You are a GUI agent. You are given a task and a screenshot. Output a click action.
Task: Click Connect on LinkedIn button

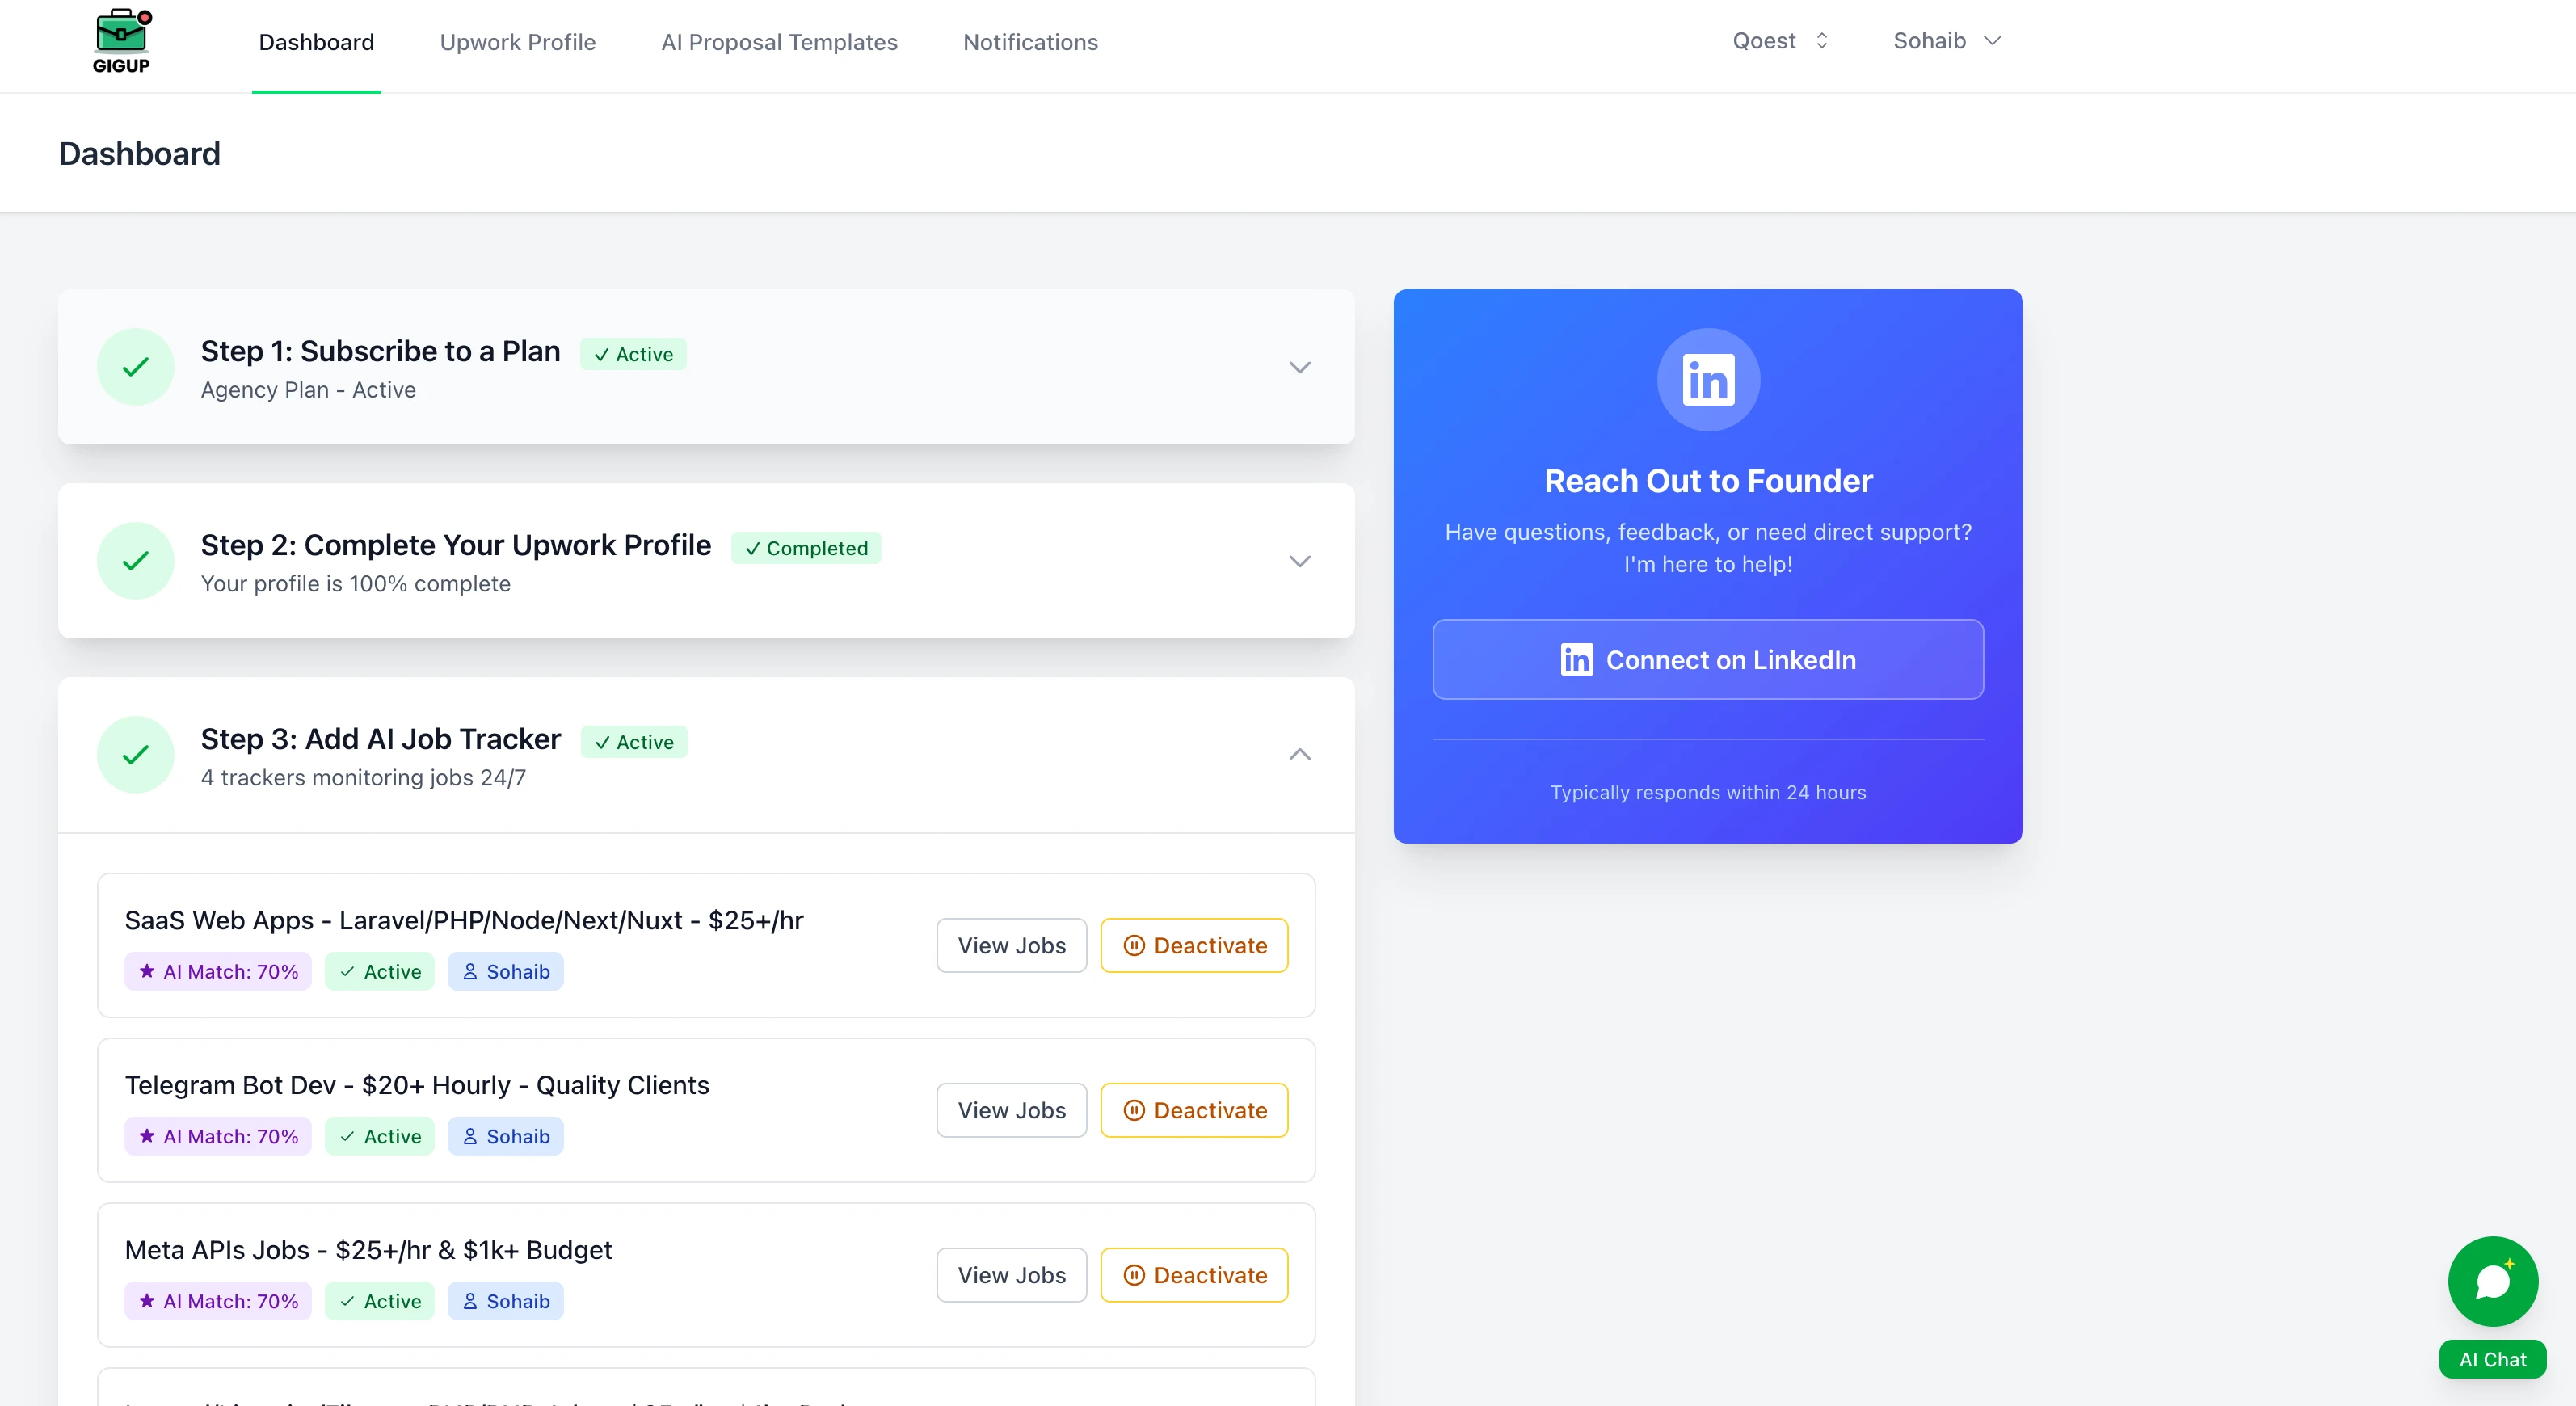click(1707, 659)
